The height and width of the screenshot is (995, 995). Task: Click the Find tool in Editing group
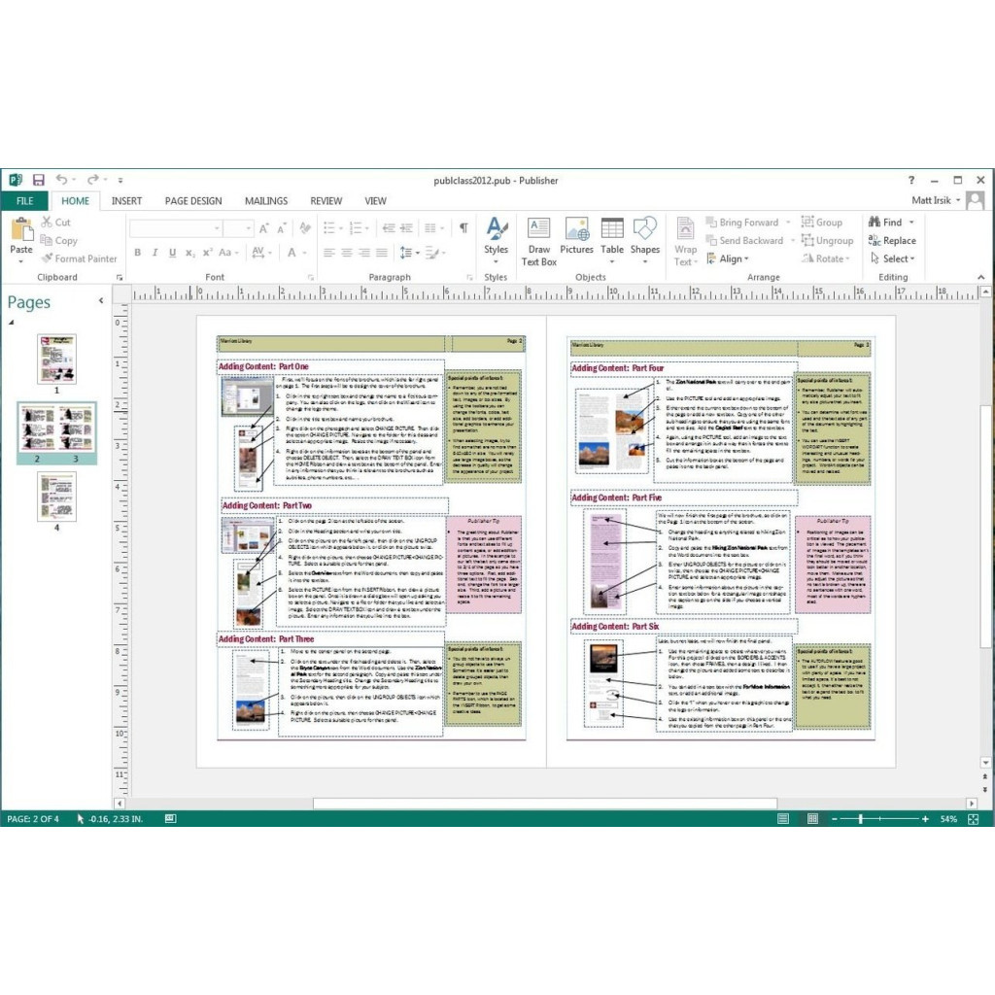(889, 222)
